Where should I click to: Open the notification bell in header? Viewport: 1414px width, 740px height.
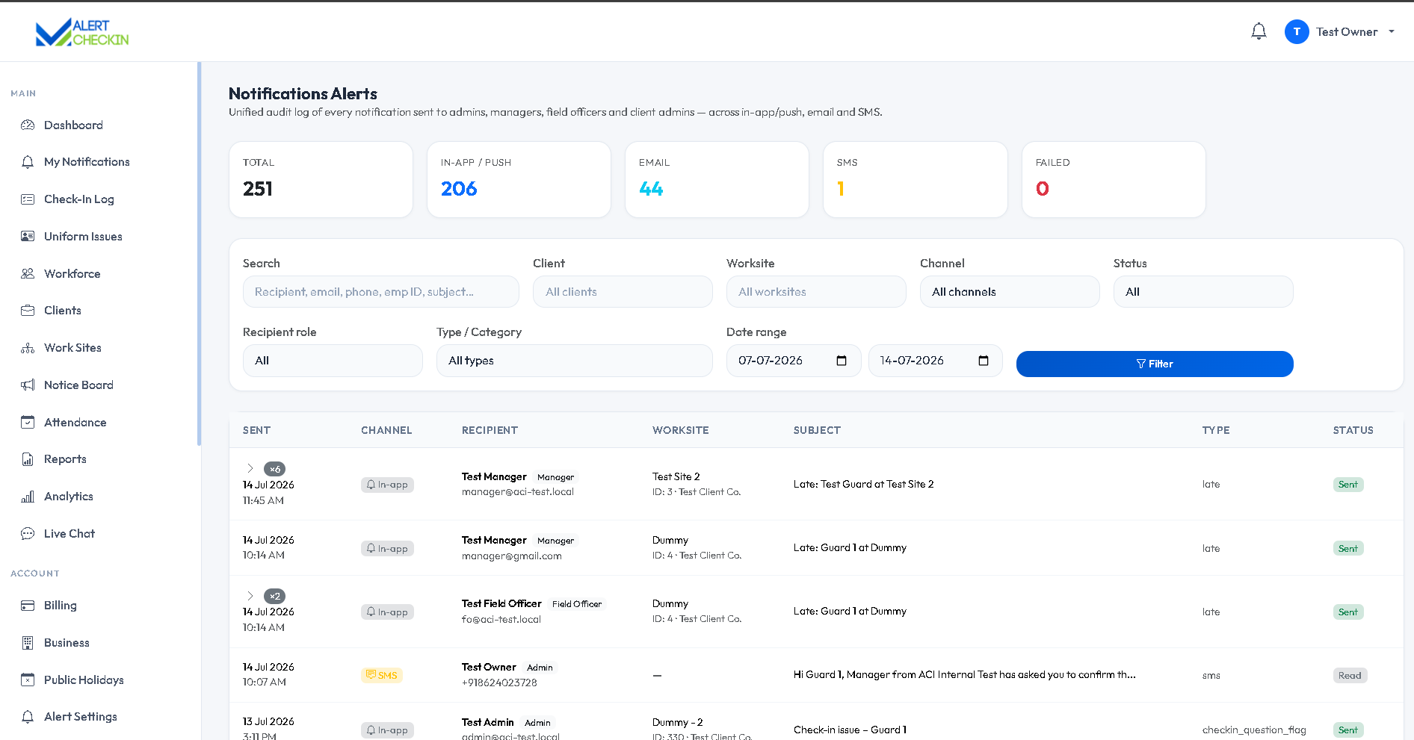click(x=1259, y=31)
